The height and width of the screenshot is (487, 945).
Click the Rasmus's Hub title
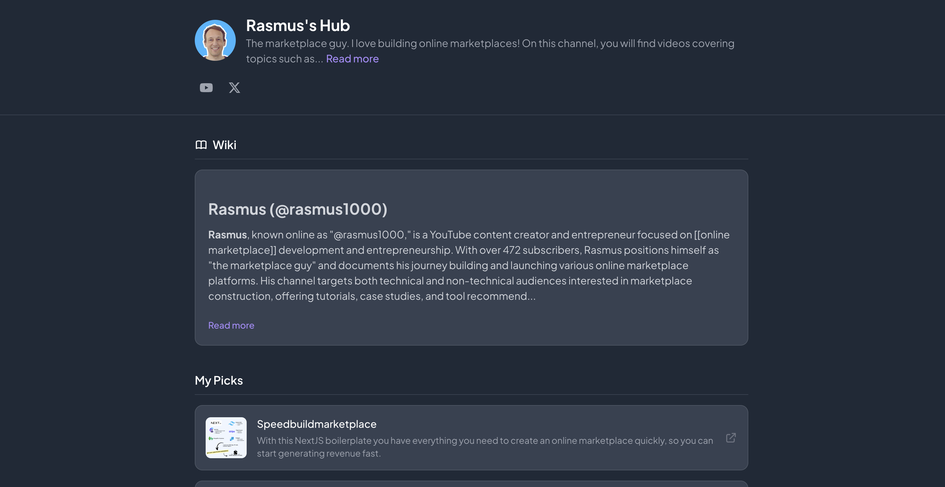point(298,26)
